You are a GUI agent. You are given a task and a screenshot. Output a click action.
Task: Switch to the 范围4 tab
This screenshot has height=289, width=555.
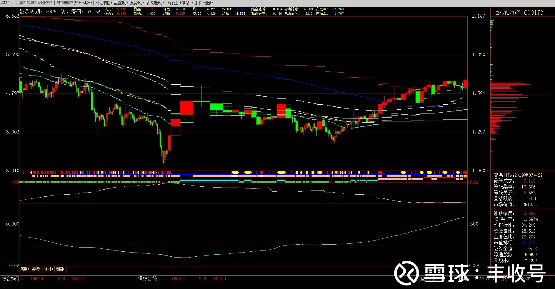coord(60,269)
